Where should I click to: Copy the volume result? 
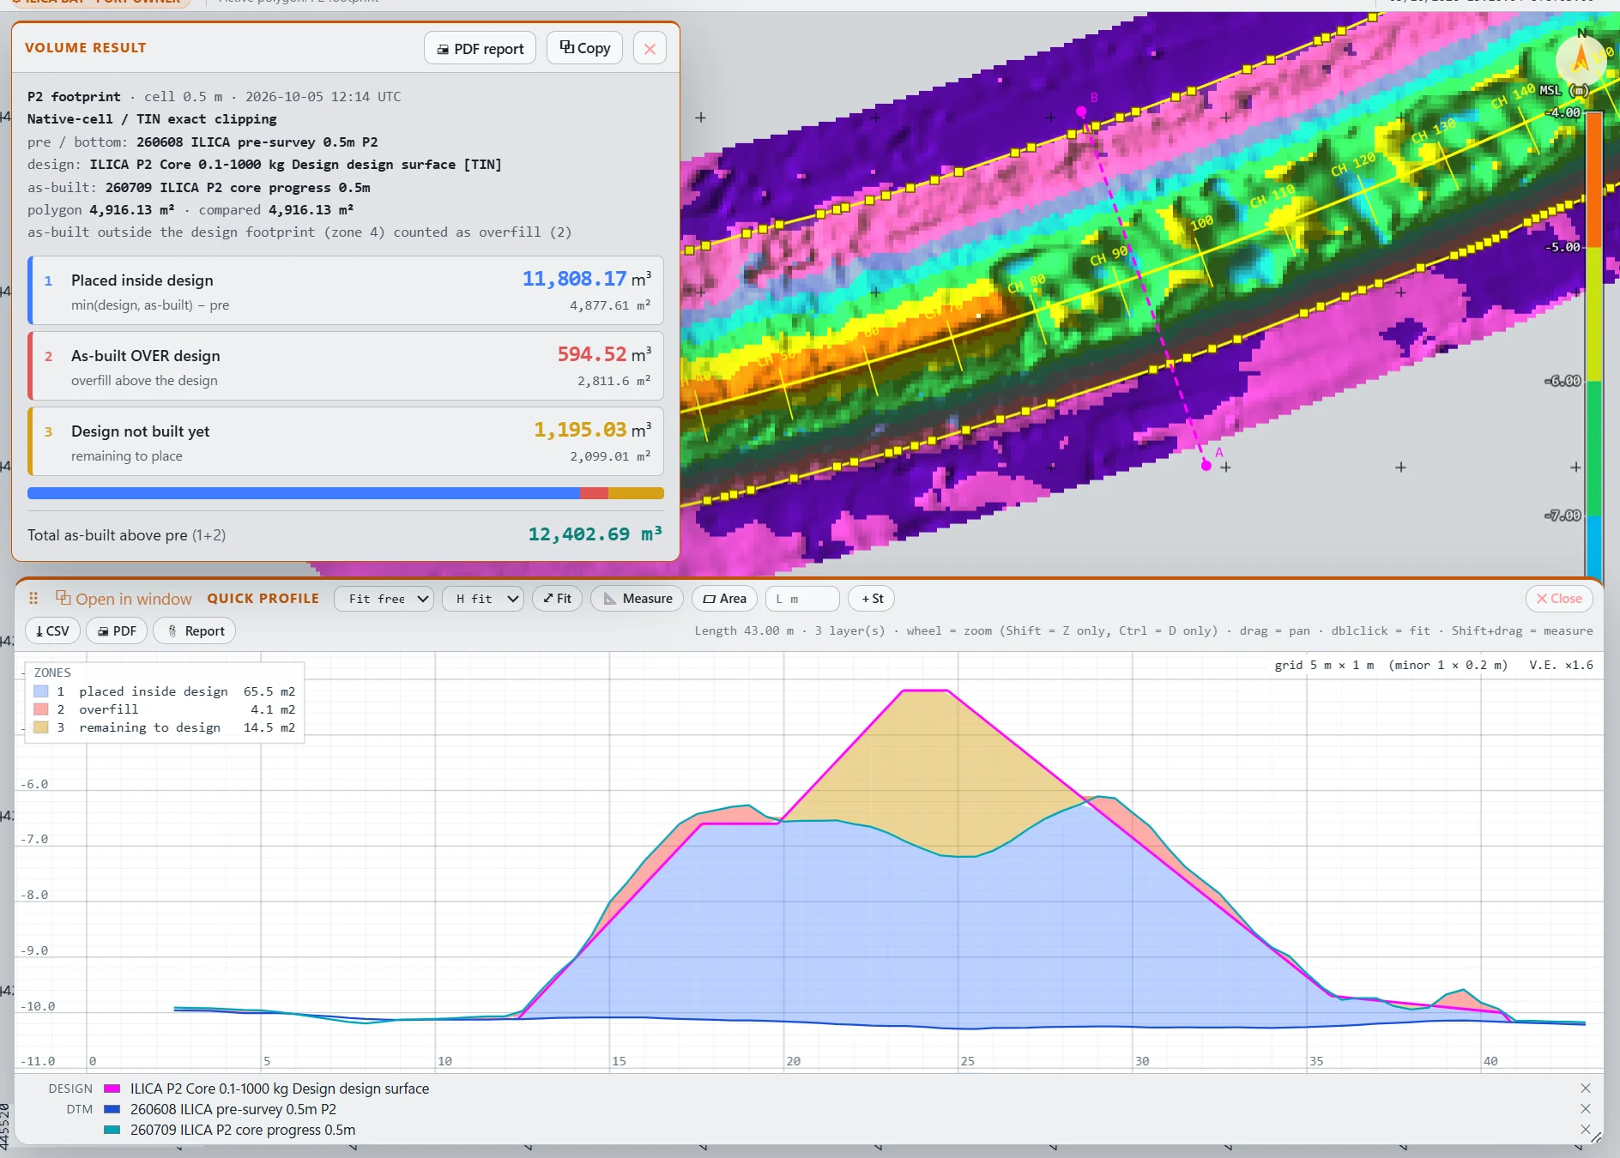point(584,48)
